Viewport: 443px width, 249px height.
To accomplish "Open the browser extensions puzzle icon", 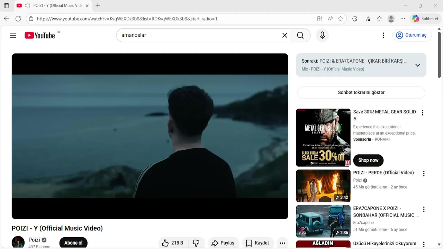I will 355,19.
